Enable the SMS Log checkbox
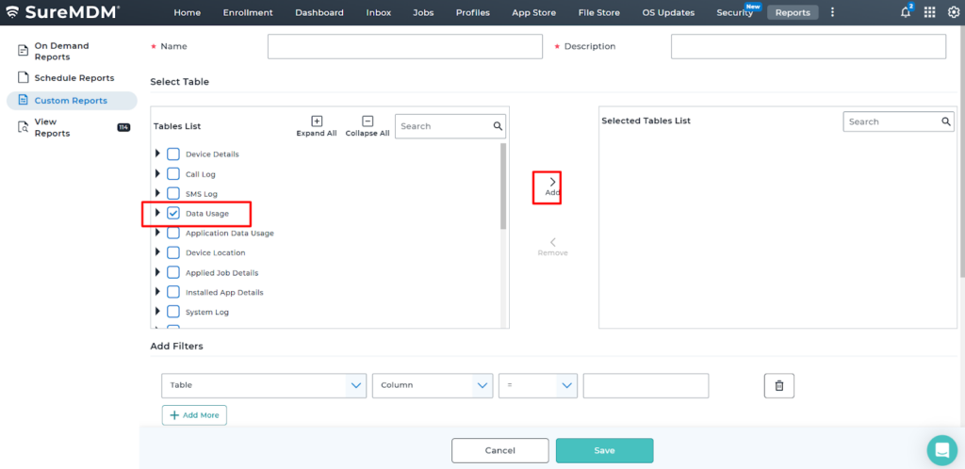965x469 pixels. [x=173, y=193]
